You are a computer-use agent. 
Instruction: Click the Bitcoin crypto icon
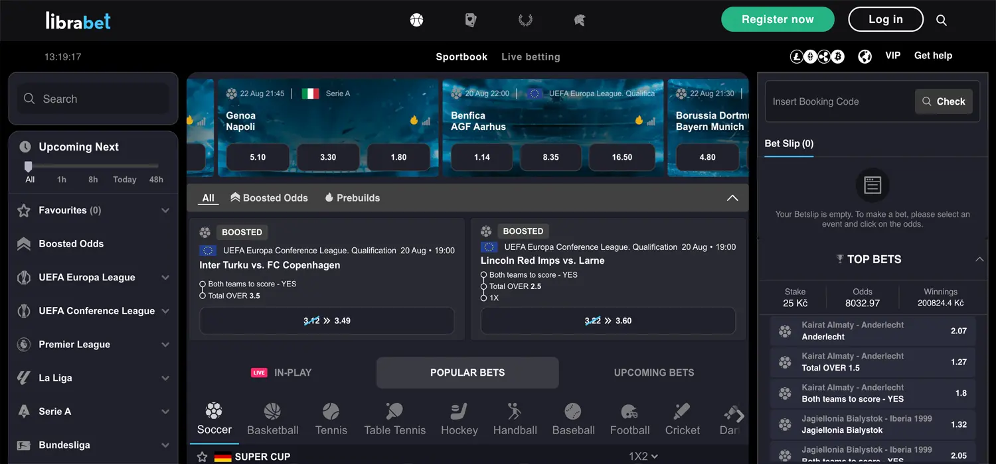pos(837,57)
